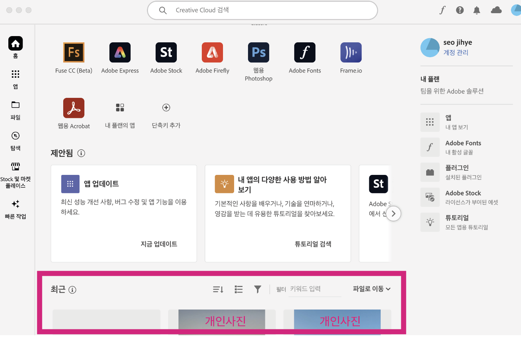Switch 최근 view to list layout

click(239, 289)
